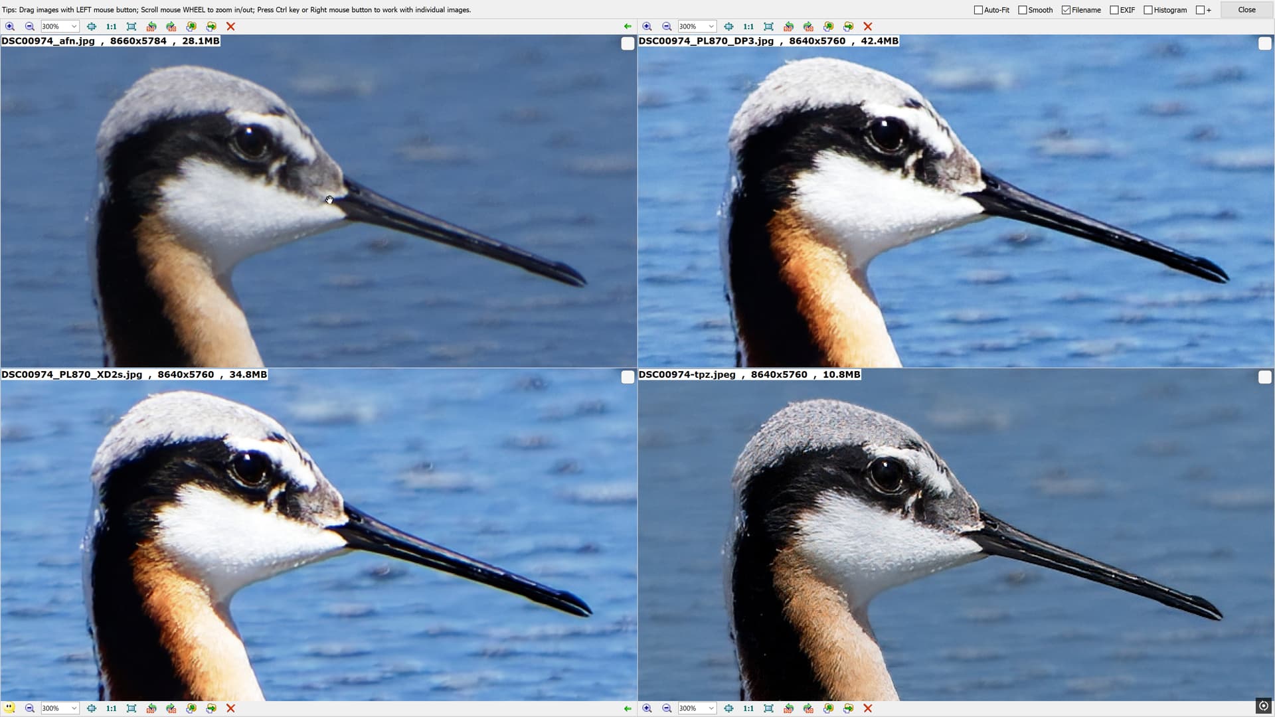1275x717 pixels.
Task: Open the 300% zoom dropdown for tpz.jpeg
Action: click(711, 708)
